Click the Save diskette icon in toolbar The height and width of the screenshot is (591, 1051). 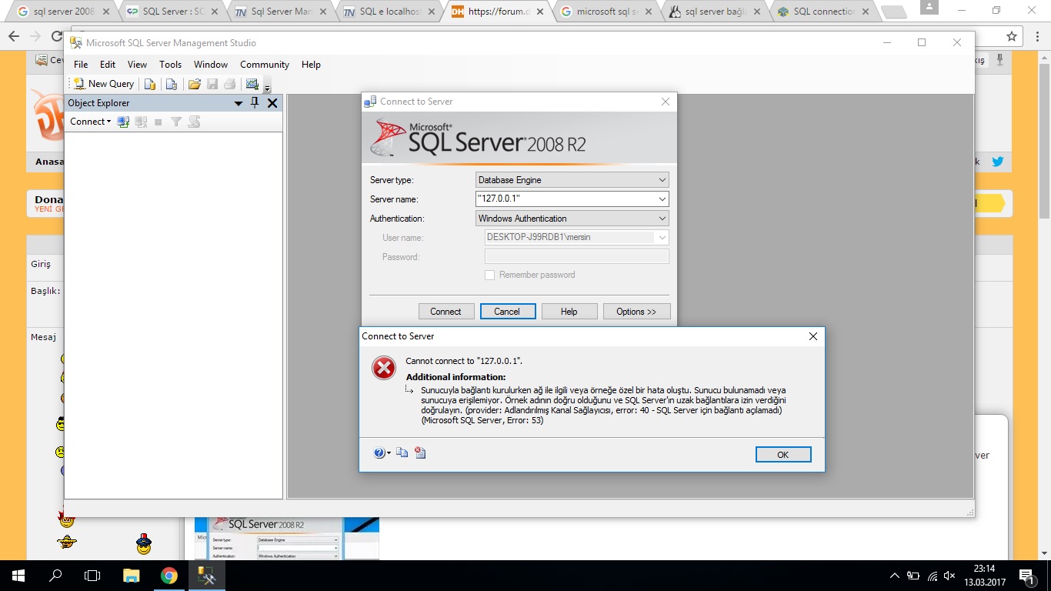[212, 84]
